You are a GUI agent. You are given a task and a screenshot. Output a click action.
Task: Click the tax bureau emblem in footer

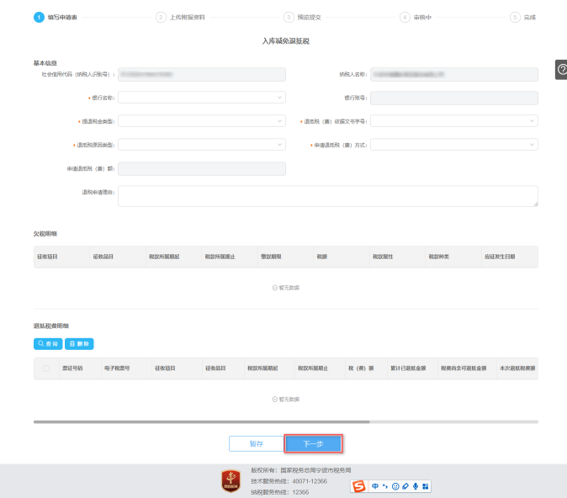click(231, 481)
